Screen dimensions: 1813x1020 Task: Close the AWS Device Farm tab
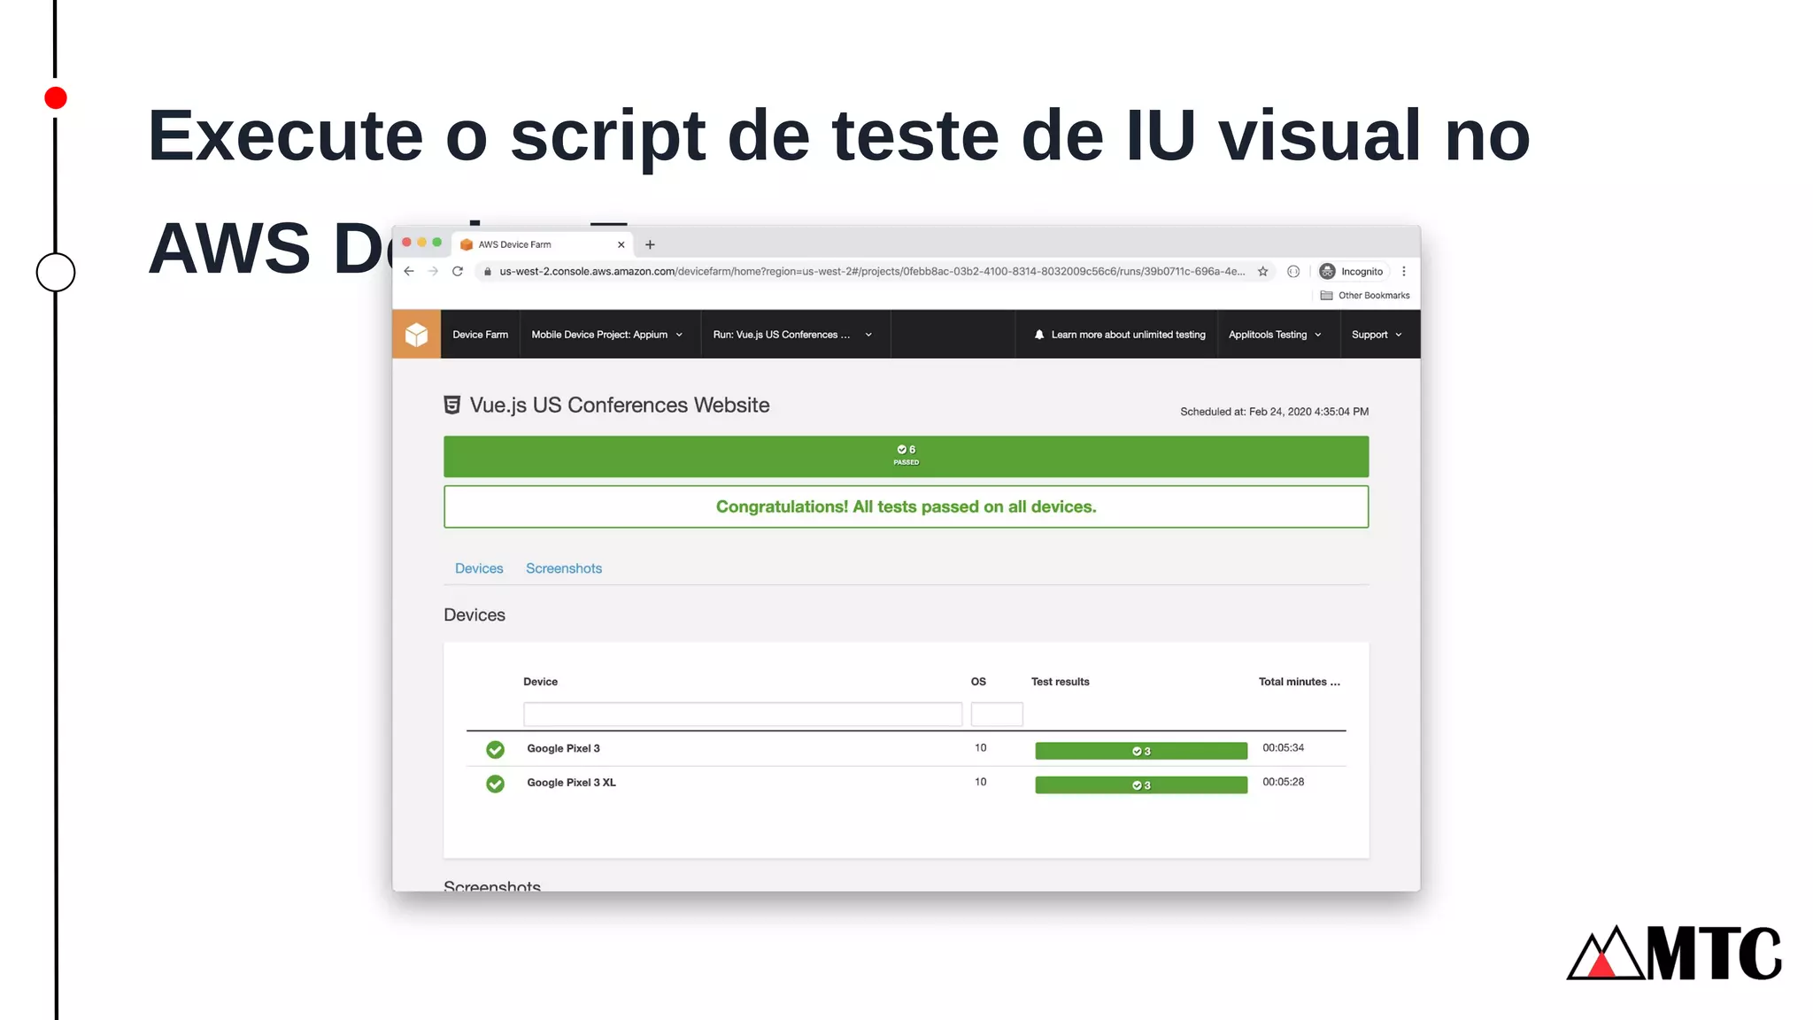tap(621, 245)
